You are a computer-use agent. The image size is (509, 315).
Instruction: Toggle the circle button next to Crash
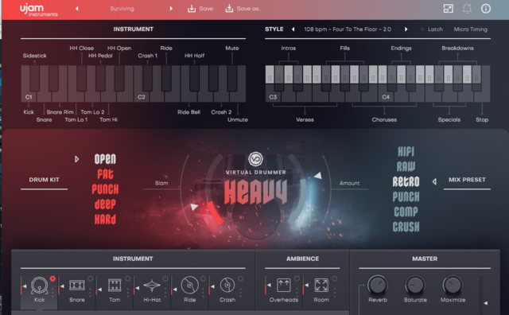240,278
